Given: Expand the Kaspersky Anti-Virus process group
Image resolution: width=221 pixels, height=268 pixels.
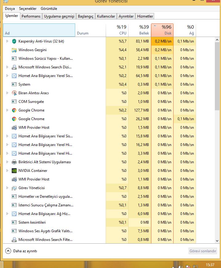Looking at the screenshot, I should (x=7, y=41).
